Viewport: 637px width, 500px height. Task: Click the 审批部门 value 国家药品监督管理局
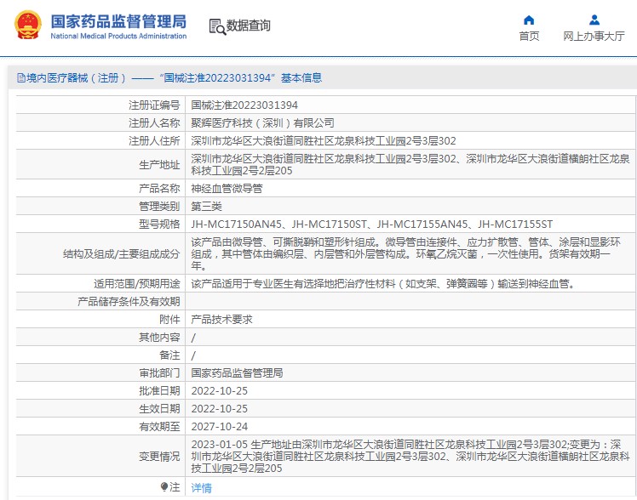coord(237,373)
